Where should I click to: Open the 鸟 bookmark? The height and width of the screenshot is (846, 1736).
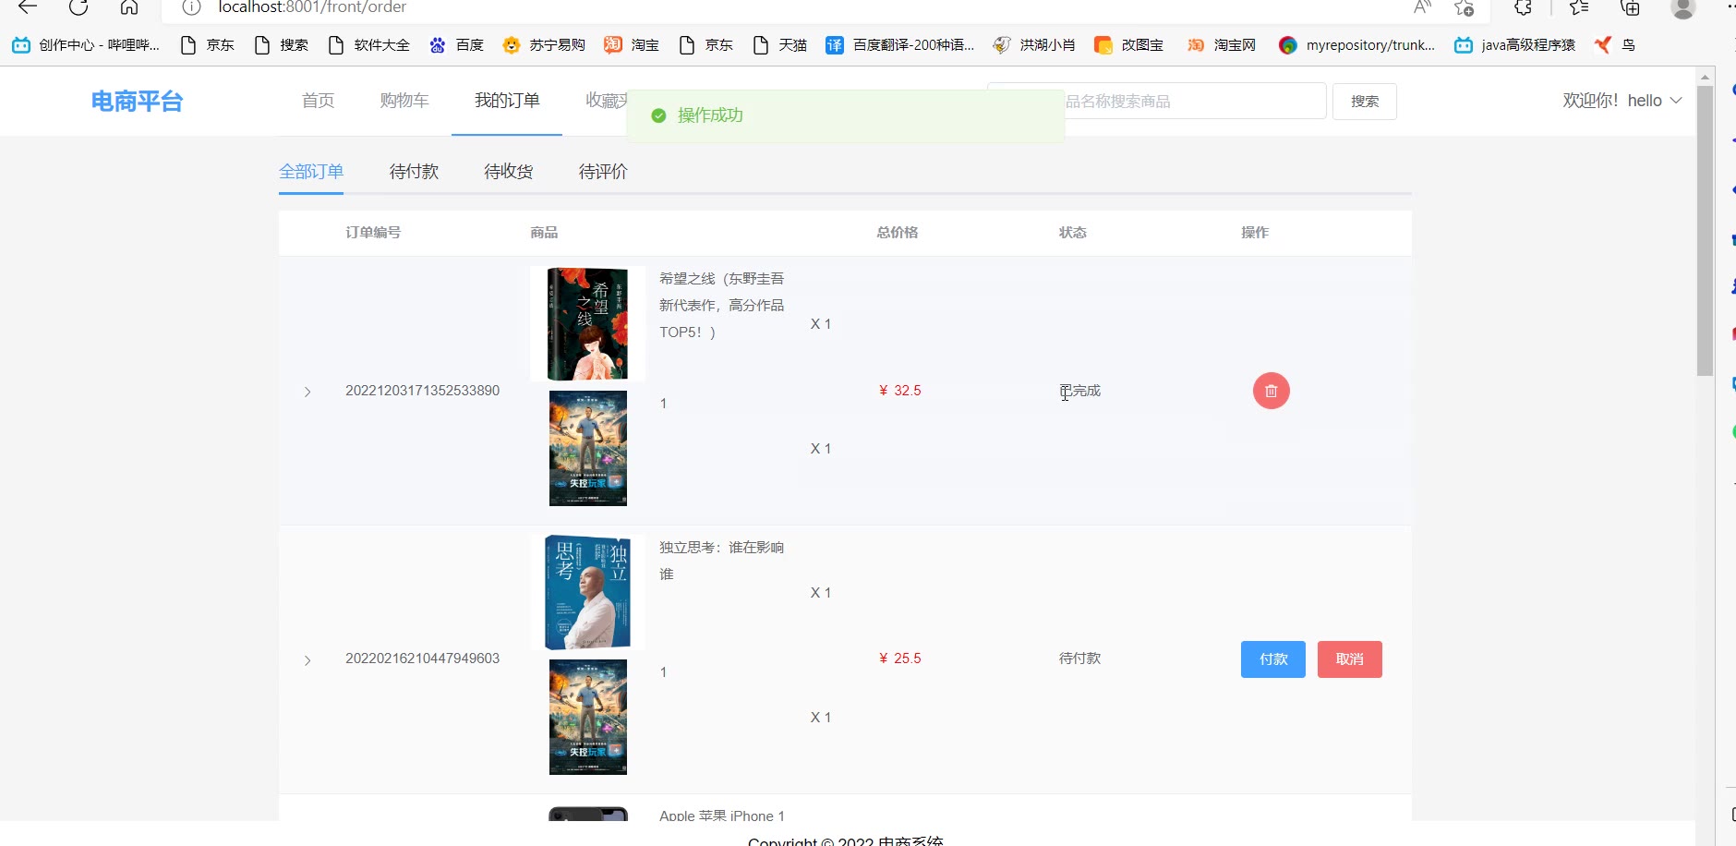(1615, 45)
